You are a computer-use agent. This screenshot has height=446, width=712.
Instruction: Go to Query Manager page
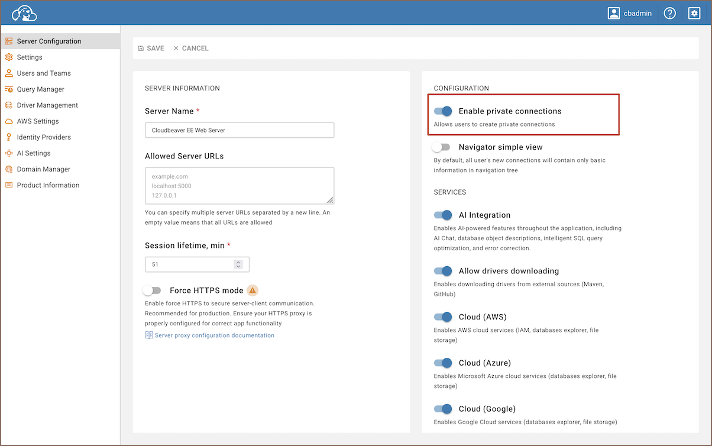tap(40, 89)
